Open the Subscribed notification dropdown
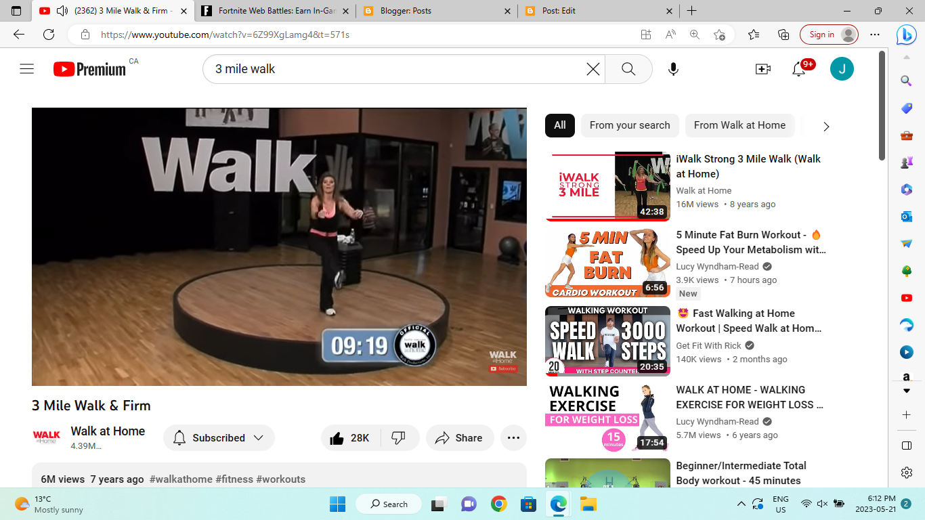The image size is (925, 520). coord(219,438)
